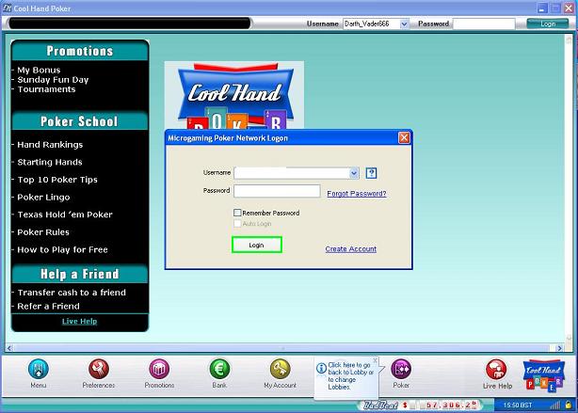Toggle the Auto Login checkbox

point(237,223)
